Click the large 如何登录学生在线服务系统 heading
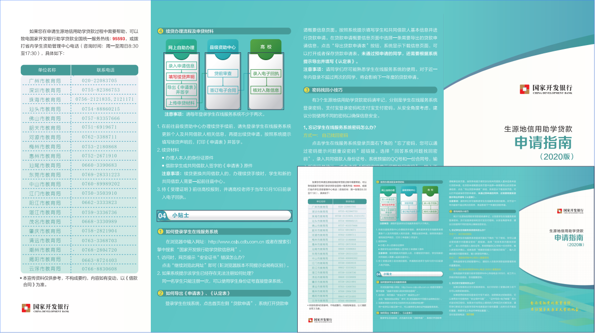 point(192,232)
